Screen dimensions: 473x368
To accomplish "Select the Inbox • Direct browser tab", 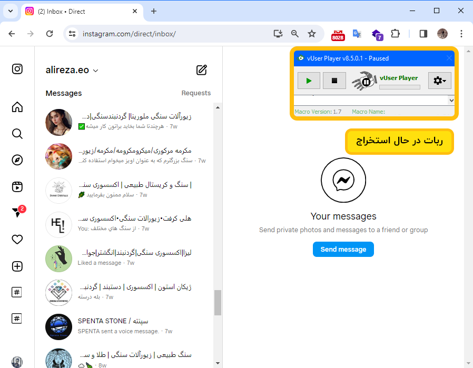I will pyautogui.click(x=82, y=12).
